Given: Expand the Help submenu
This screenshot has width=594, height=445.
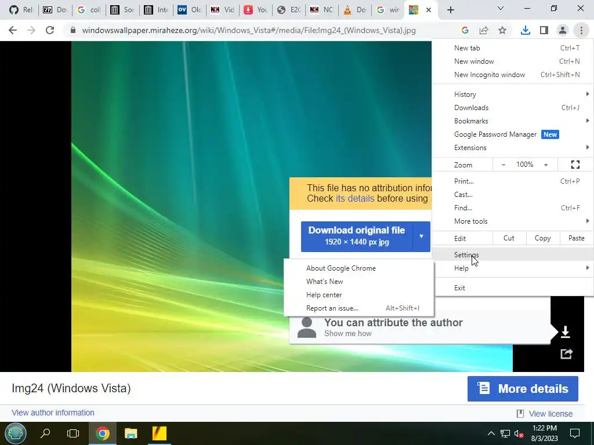Looking at the screenshot, I should tap(513, 268).
